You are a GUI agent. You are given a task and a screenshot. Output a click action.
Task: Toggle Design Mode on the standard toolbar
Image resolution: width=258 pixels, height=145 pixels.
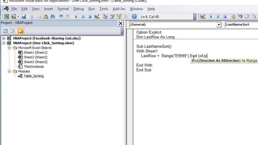tap(97, 17)
